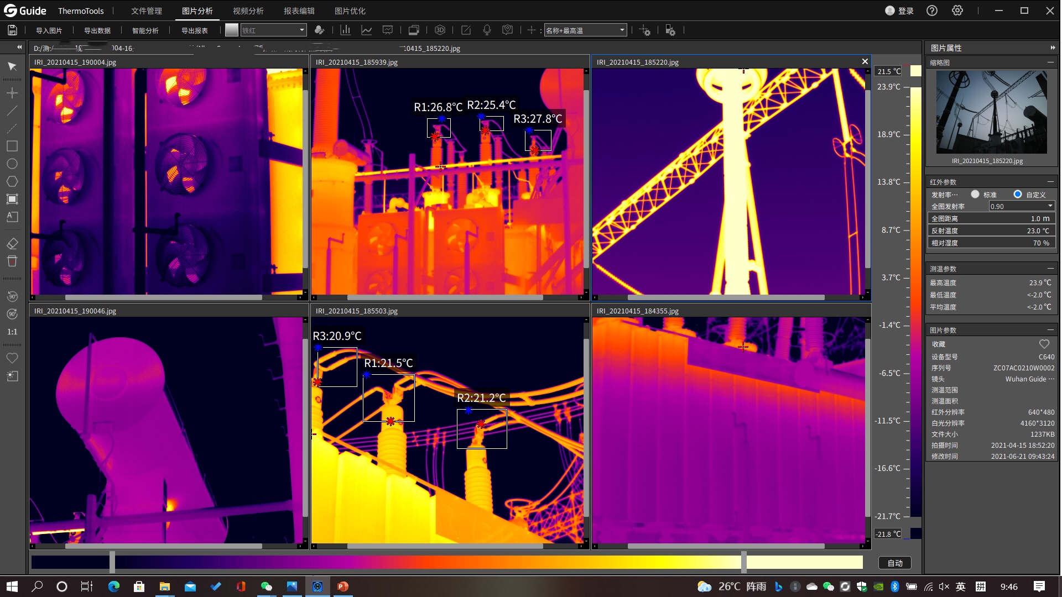Click the 21.5 °C upper scale limit field
This screenshot has height=597, width=1062.
889,71
